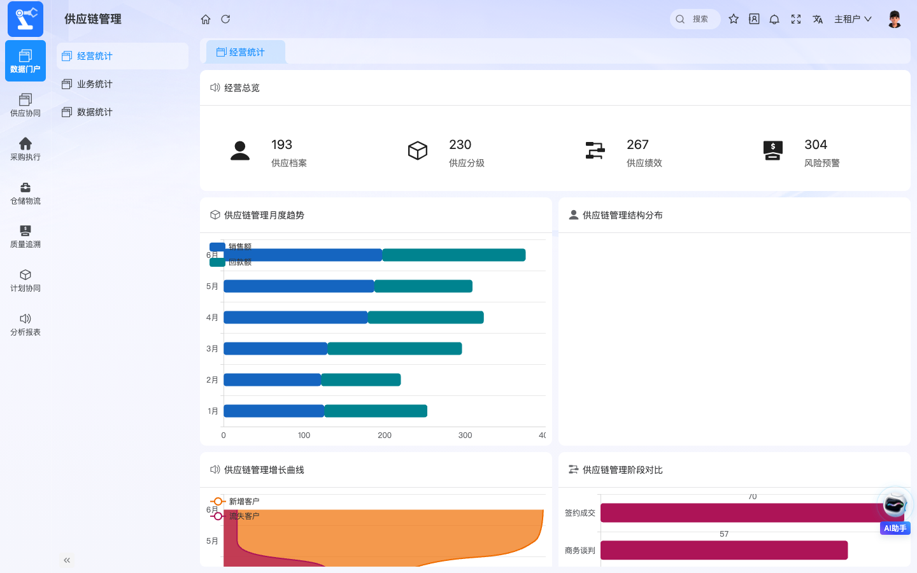Click the teal 3月 repayment bar
Image resolution: width=917 pixels, height=573 pixels.
395,349
